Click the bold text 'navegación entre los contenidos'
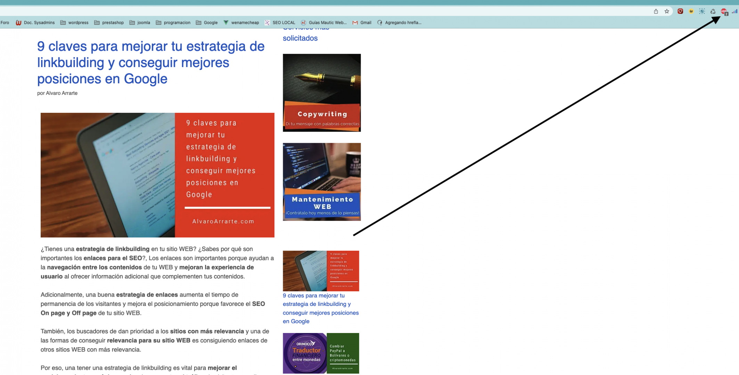 (95, 267)
